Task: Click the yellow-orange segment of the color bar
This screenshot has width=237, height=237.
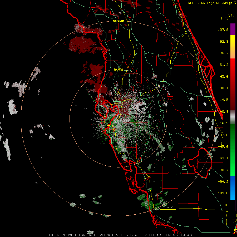Action: [x=233, y=47]
